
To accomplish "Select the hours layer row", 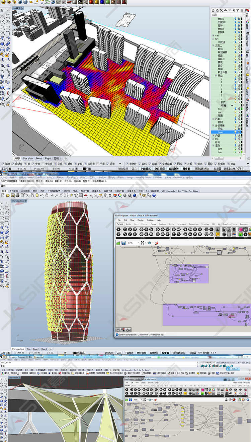I will click(227, 132).
